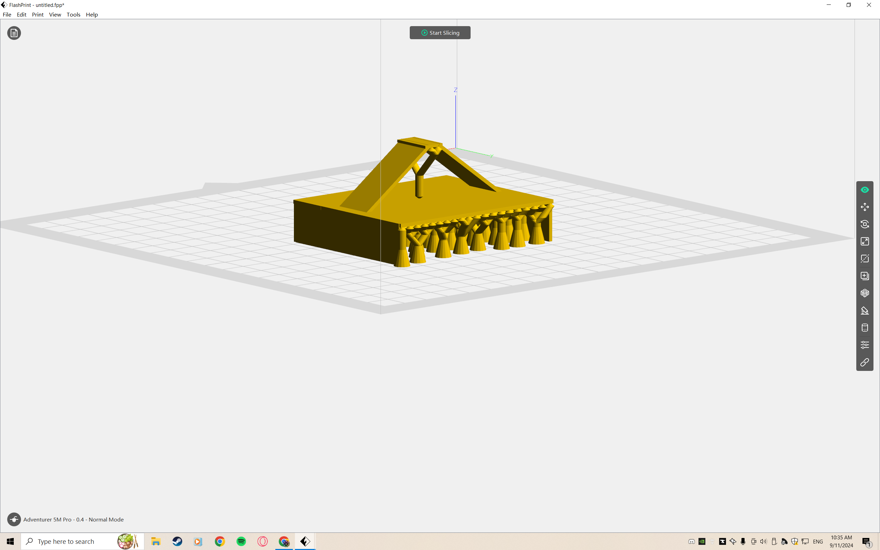Viewport: 880px width, 550px height.
Task: Click Start Slicing button
Action: point(440,33)
